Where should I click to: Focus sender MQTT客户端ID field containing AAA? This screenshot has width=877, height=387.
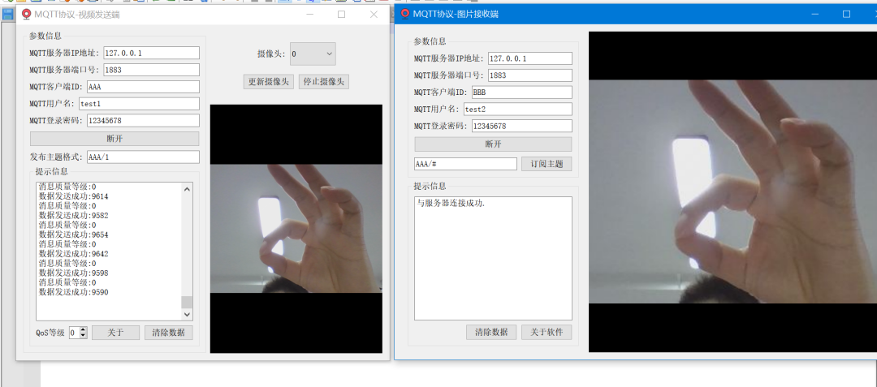coord(143,87)
